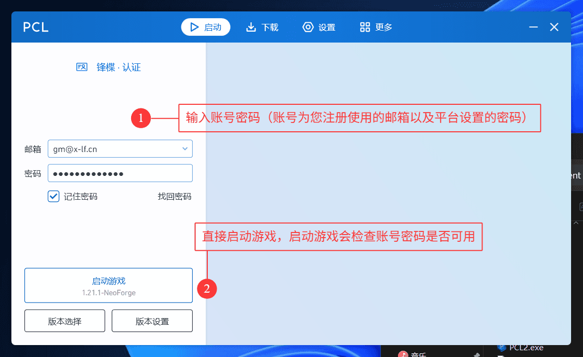This screenshot has width=583, height=357.
Task: Click the 锋楪·认证 login type label
Action: click(119, 67)
